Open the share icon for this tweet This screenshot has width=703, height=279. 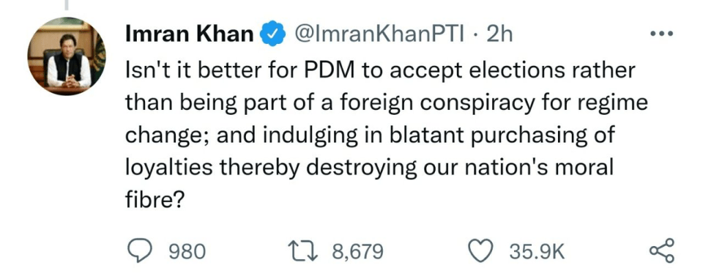coord(662,251)
